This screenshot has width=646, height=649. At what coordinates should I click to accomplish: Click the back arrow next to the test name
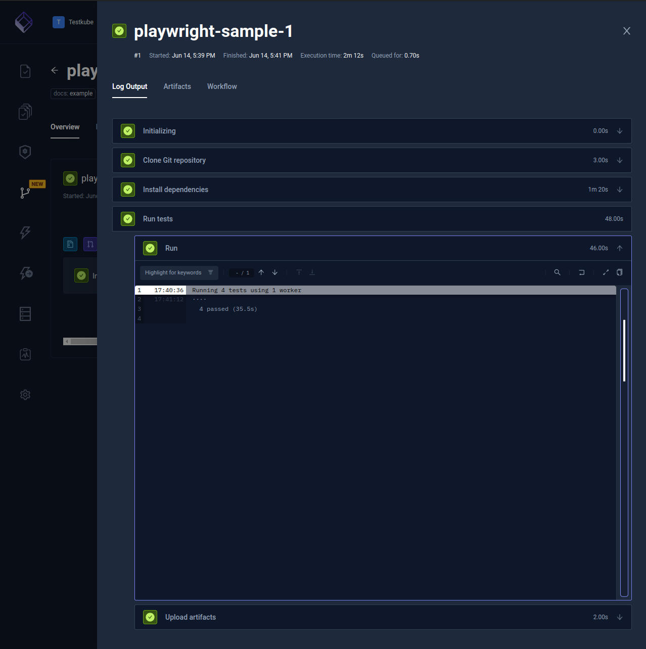[55, 70]
